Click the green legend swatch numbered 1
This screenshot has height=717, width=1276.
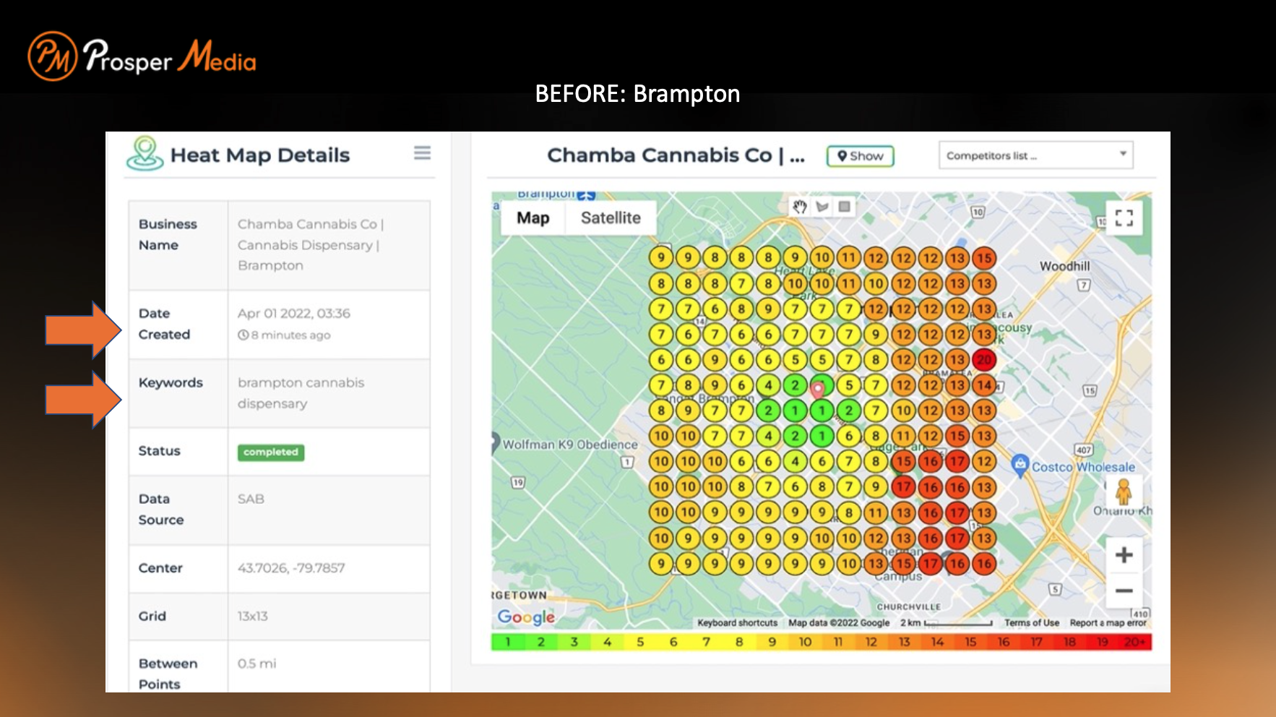pos(508,642)
